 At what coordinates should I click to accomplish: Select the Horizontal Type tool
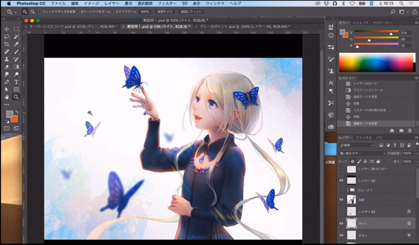pos(16,82)
